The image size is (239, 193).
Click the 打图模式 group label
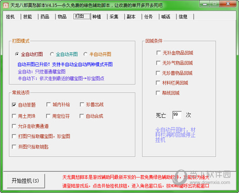[21, 41]
